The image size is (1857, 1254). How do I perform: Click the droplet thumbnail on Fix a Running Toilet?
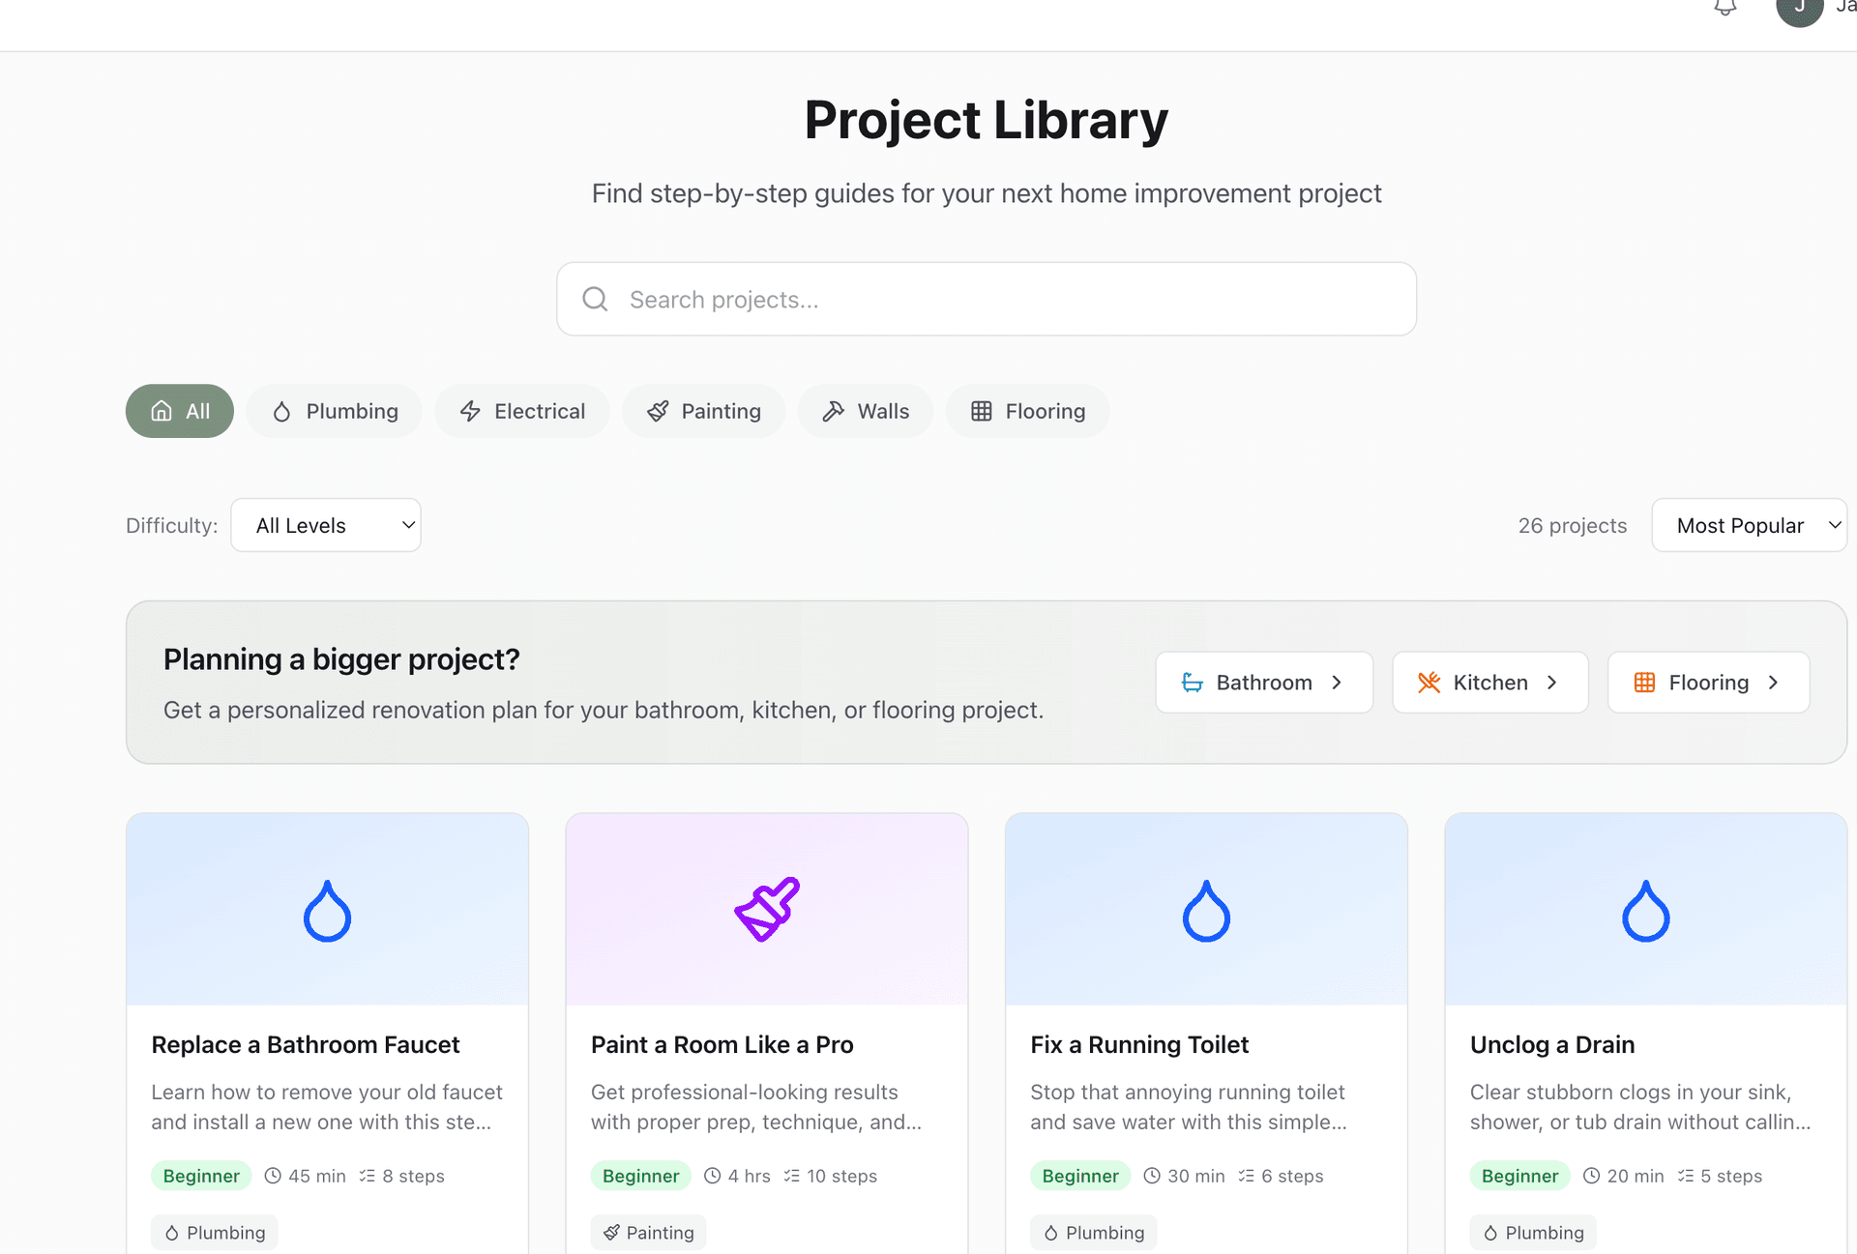pos(1205,909)
